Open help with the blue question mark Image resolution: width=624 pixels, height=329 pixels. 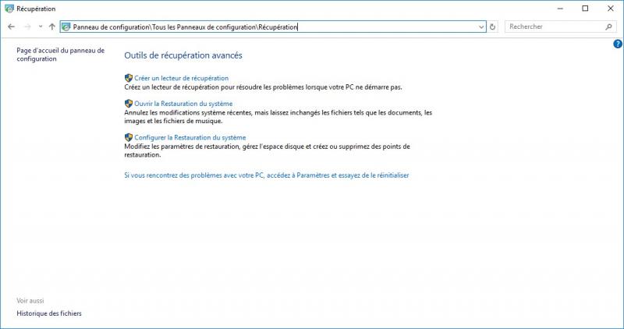618,44
